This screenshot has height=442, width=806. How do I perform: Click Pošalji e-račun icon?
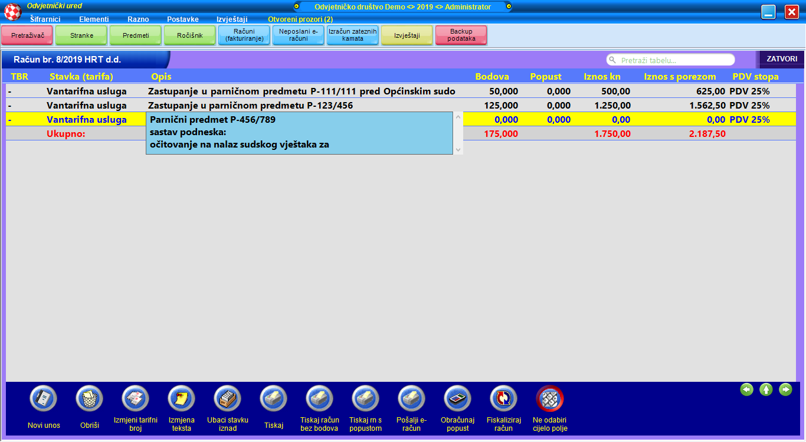pos(412,400)
